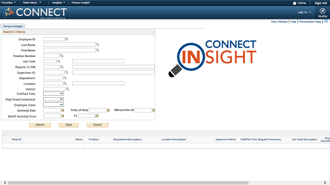This screenshot has height=185, width=330.
Task: Click the Search button
Action: (40, 125)
